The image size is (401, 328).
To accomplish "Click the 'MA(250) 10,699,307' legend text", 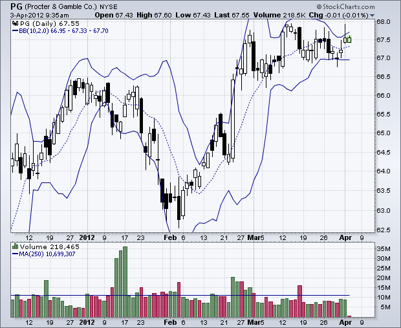I will (x=47, y=254).
